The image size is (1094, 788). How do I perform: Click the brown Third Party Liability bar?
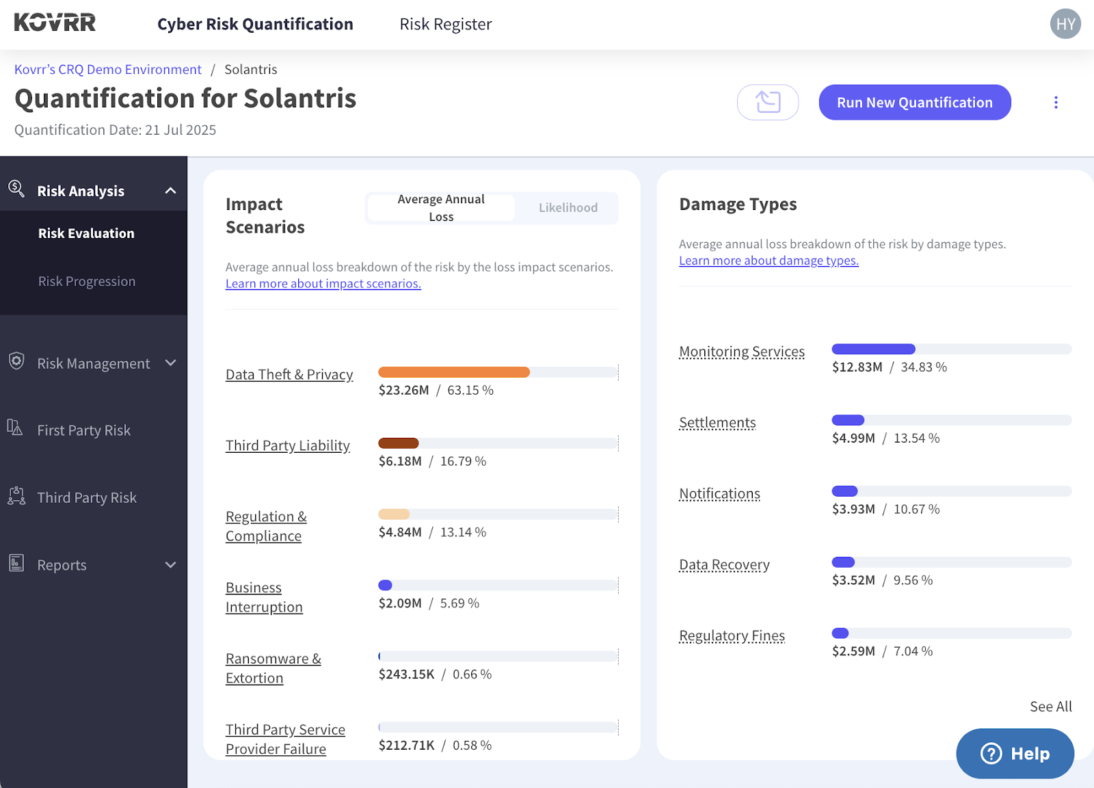point(398,443)
